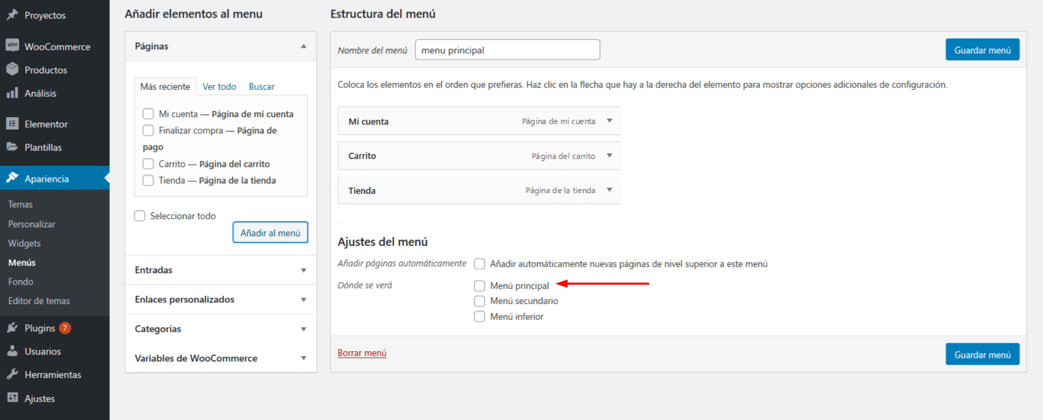The height and width of the screenshot is (420, 1043).
Task: Collapse the Páginas panel
Action: click(304, 46)
